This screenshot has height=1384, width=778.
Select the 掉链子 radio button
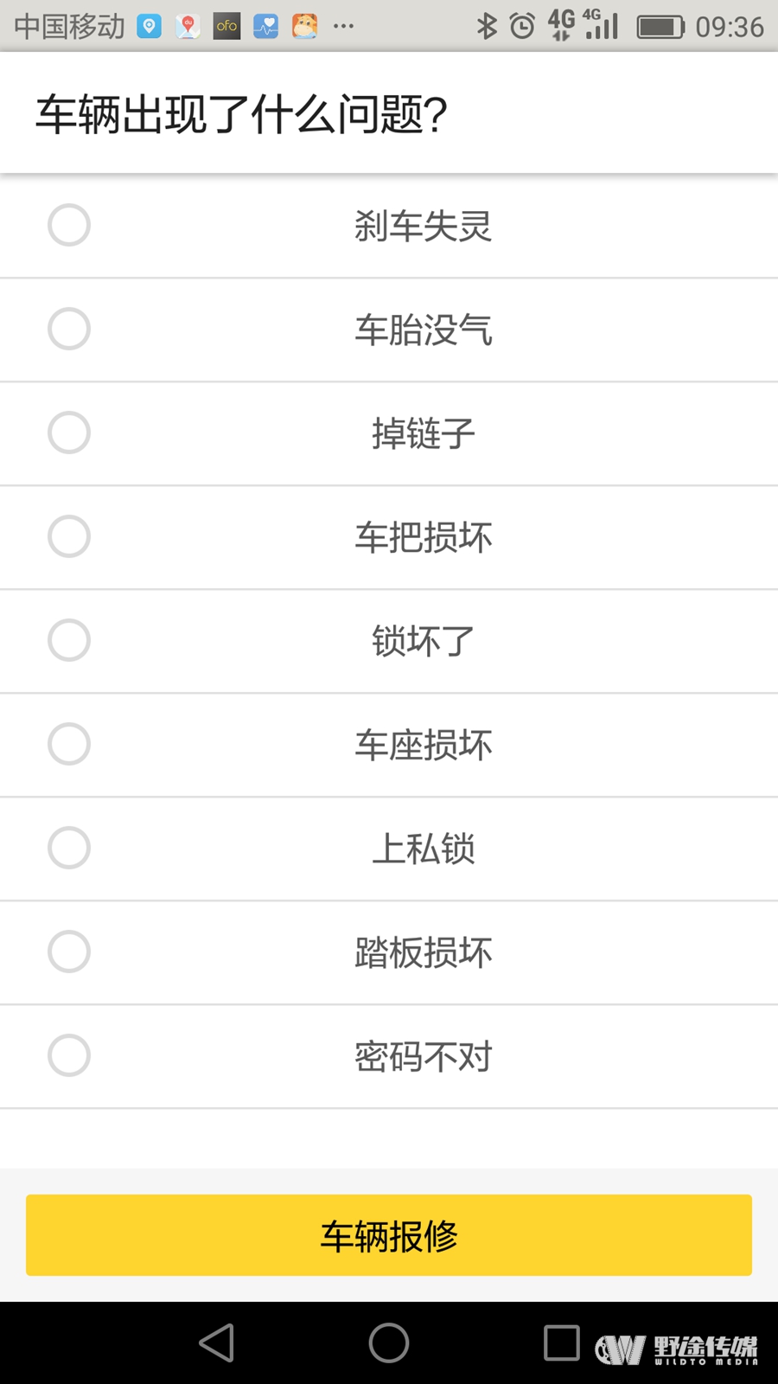click(69, 432)
